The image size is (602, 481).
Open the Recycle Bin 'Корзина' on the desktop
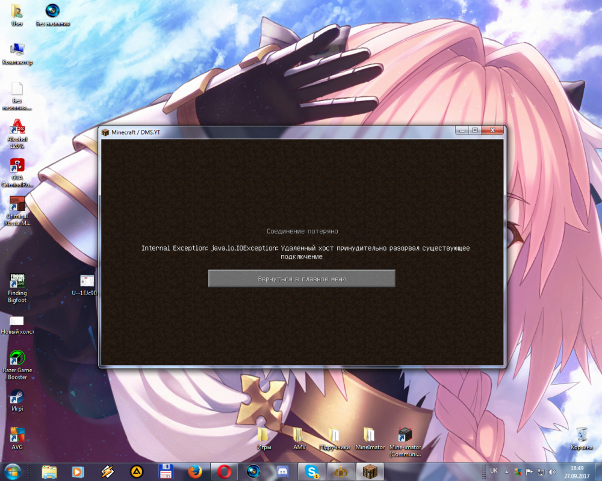[582, 435]
